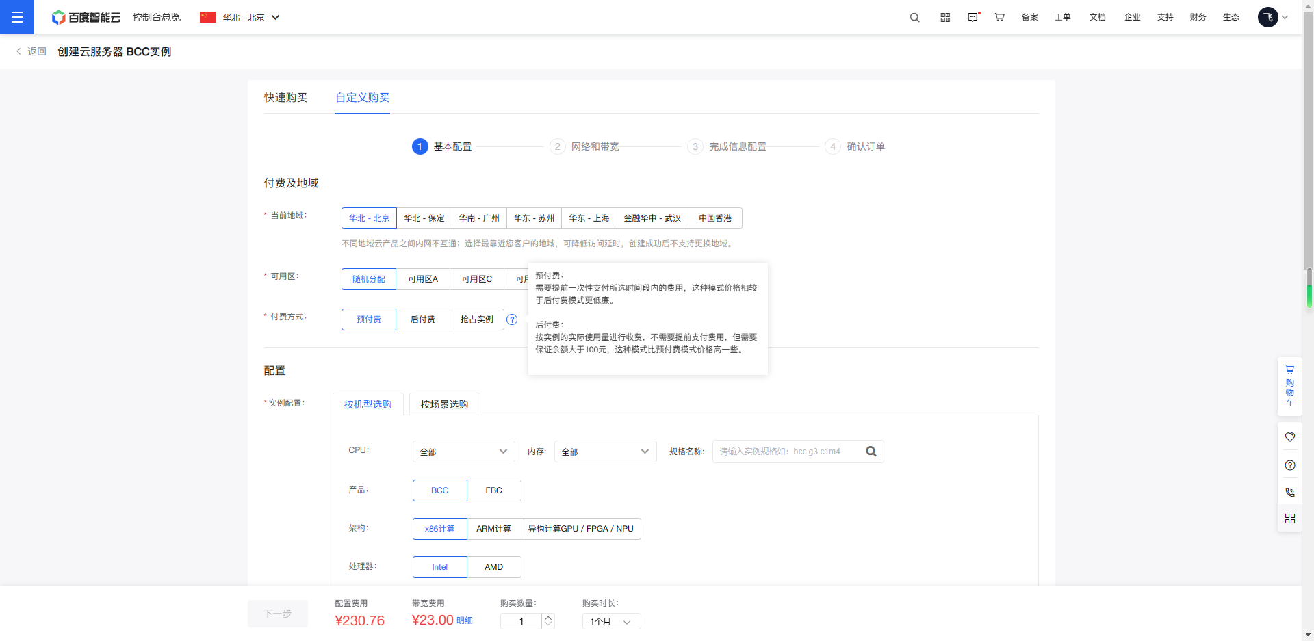This screenshot has width=1314, height=641.
Task: Click the phone contact icon on sidebar
Action: 1289,493
